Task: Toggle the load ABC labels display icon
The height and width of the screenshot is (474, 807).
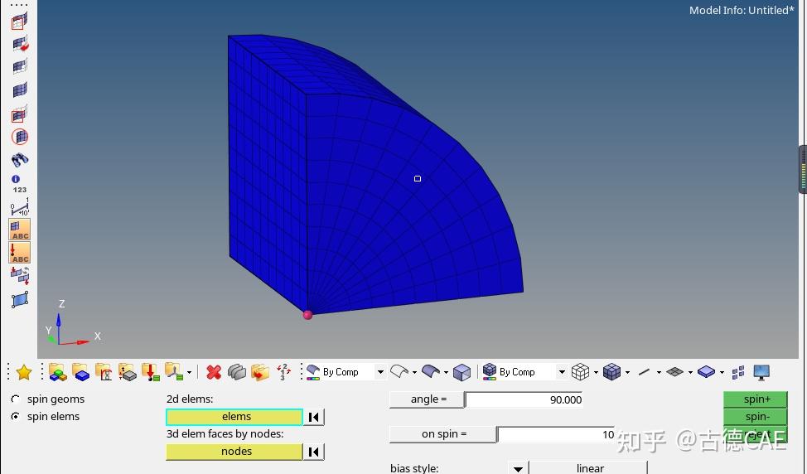Action: tap(20, 252)
